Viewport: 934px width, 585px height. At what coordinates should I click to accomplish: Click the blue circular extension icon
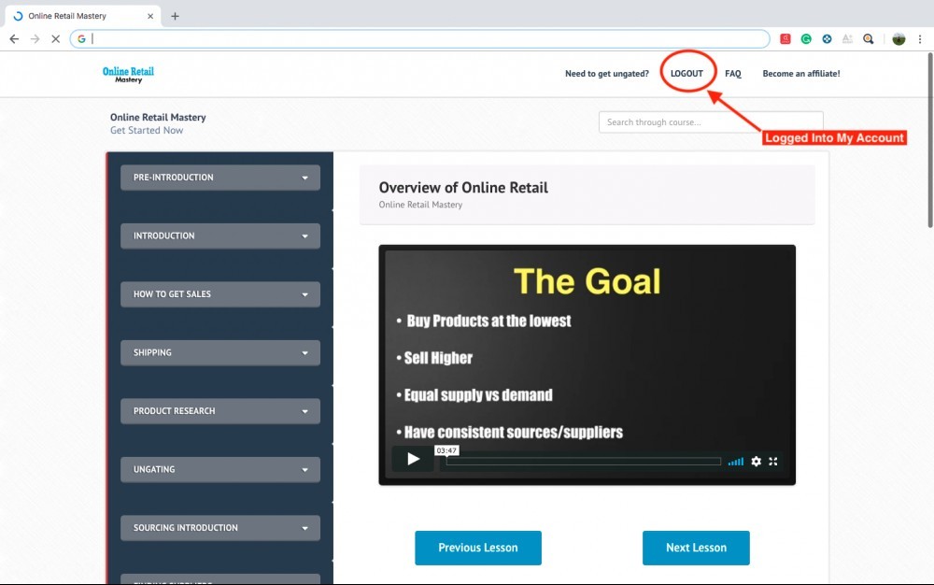827,38
